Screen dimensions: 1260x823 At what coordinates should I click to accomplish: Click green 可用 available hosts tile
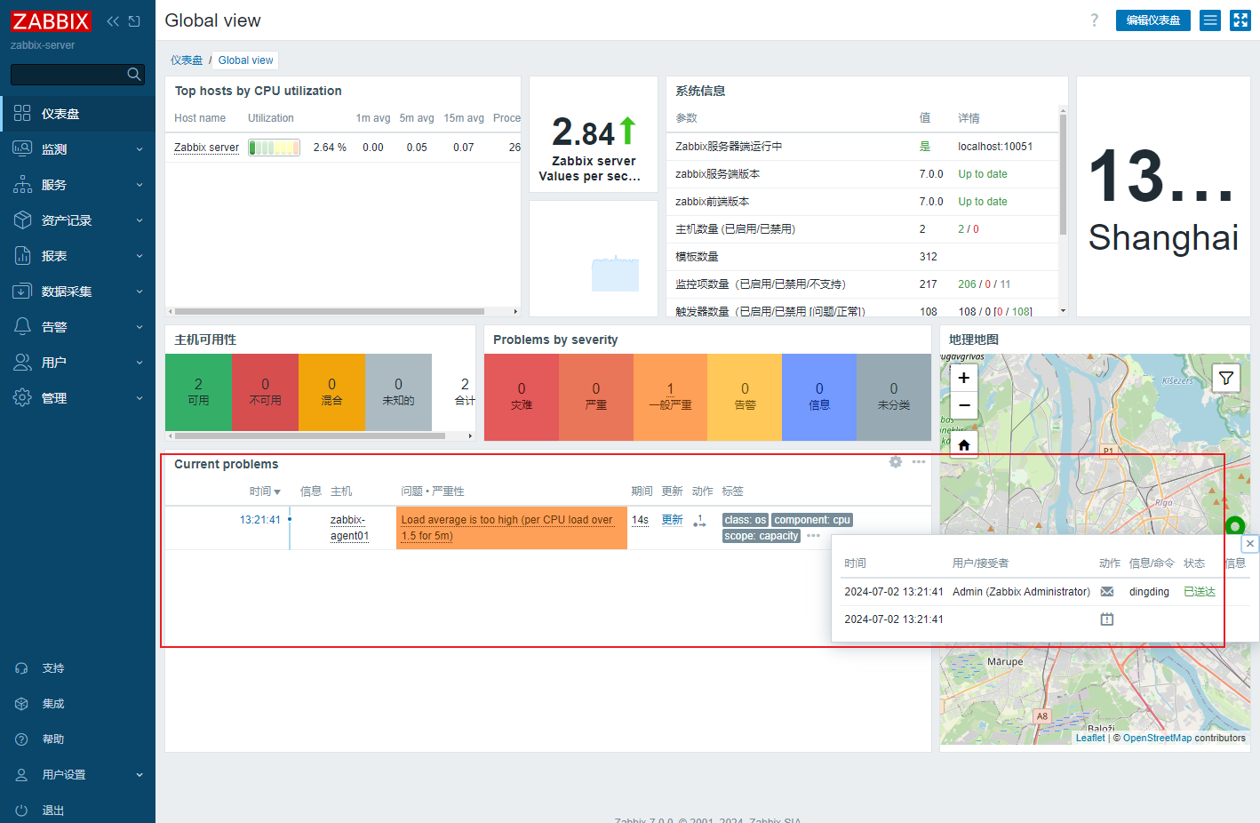click(198, 392)
